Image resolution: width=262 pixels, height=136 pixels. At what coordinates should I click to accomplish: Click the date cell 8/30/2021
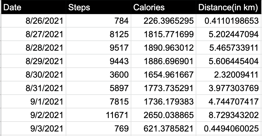point(33,75)
